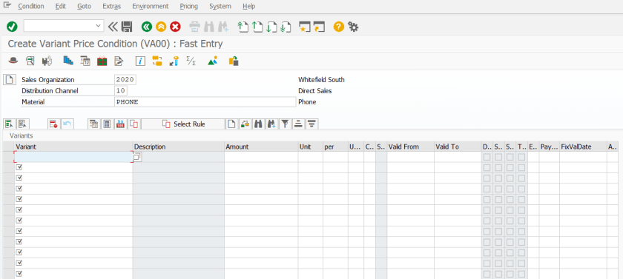Open Help via the yellow question mark icon

[x=338, y=27]
